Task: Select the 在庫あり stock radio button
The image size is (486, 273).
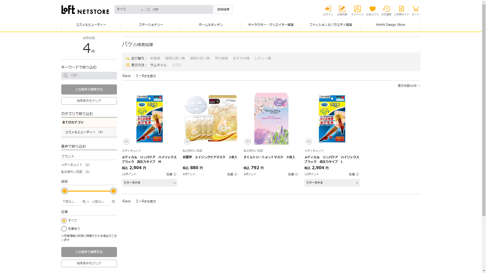Action: click(64, 229)
